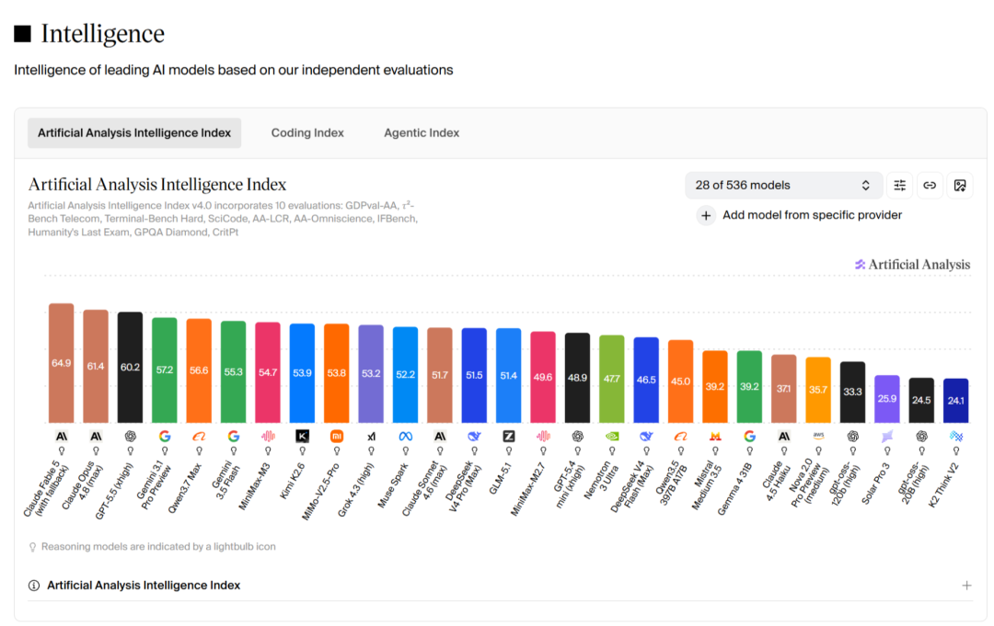Click the GPT-5.5 bar showing 60.2
This screenshot has width=994, height=626.
tap(131, 367)
